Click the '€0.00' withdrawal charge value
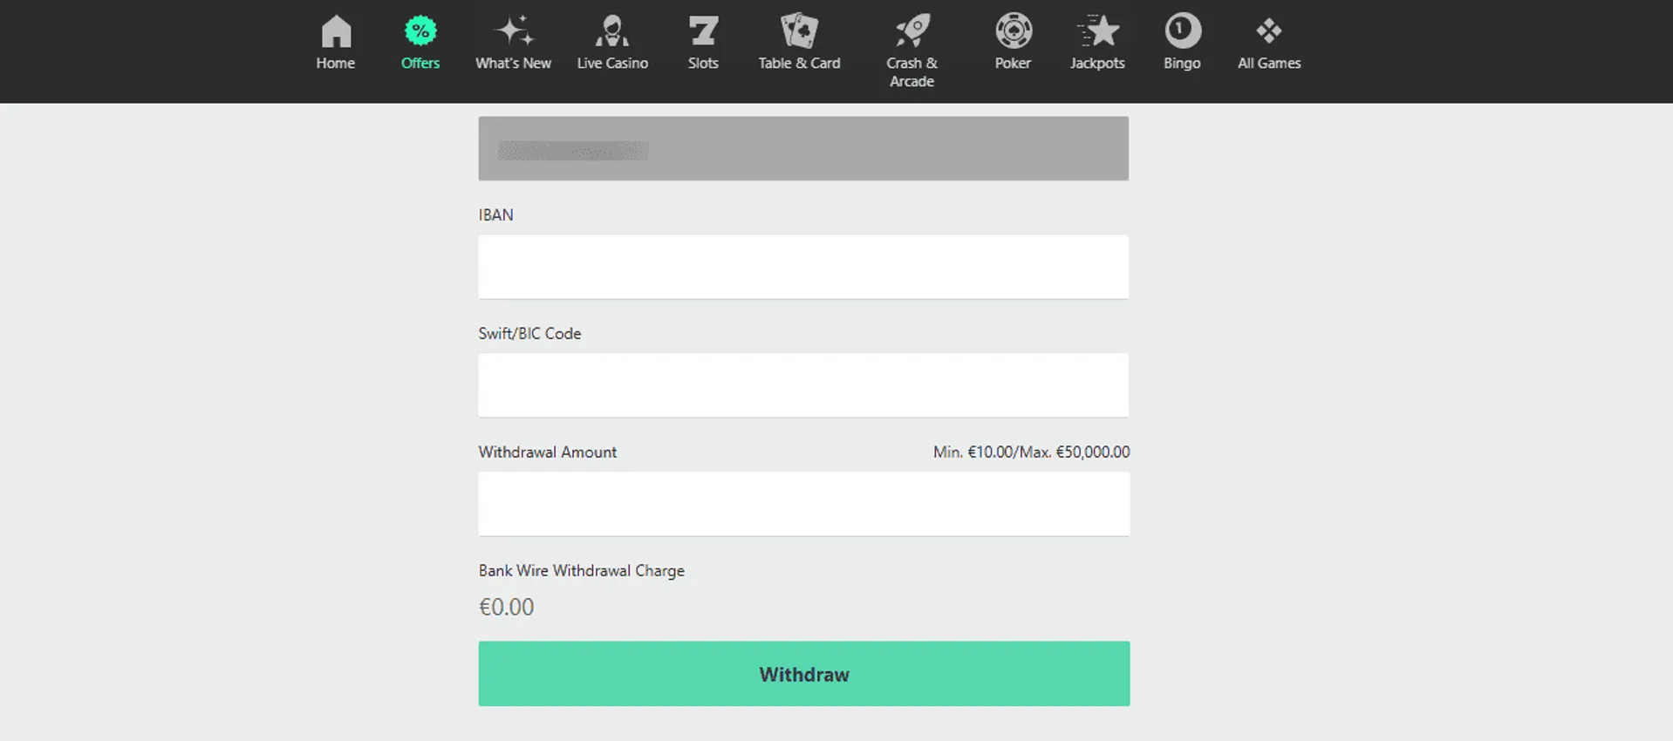The width and height of the screenshot is (1673, 741). click(506, 607)
